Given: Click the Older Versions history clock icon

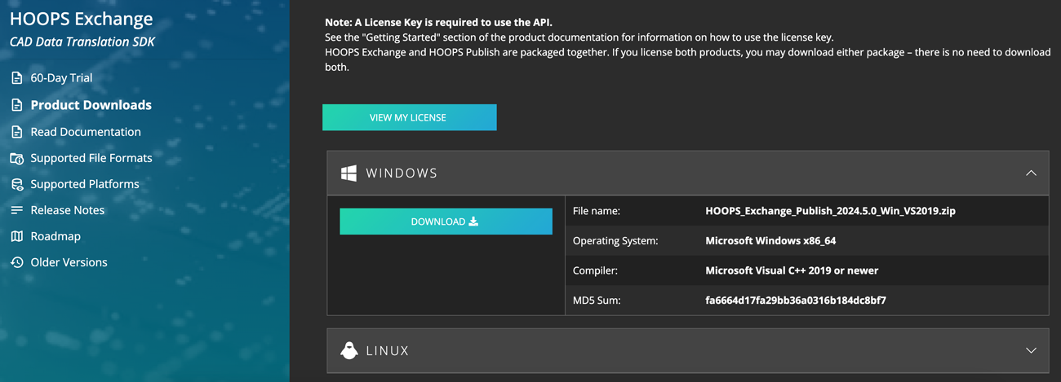Looking at the screenshot, I should pyautogui.click(x=16, y=262).
